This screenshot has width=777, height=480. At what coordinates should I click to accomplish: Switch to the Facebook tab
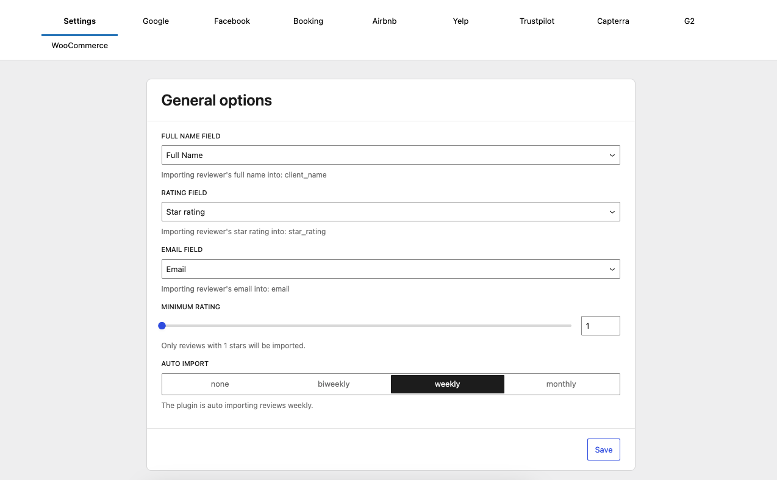pos(232,21)
